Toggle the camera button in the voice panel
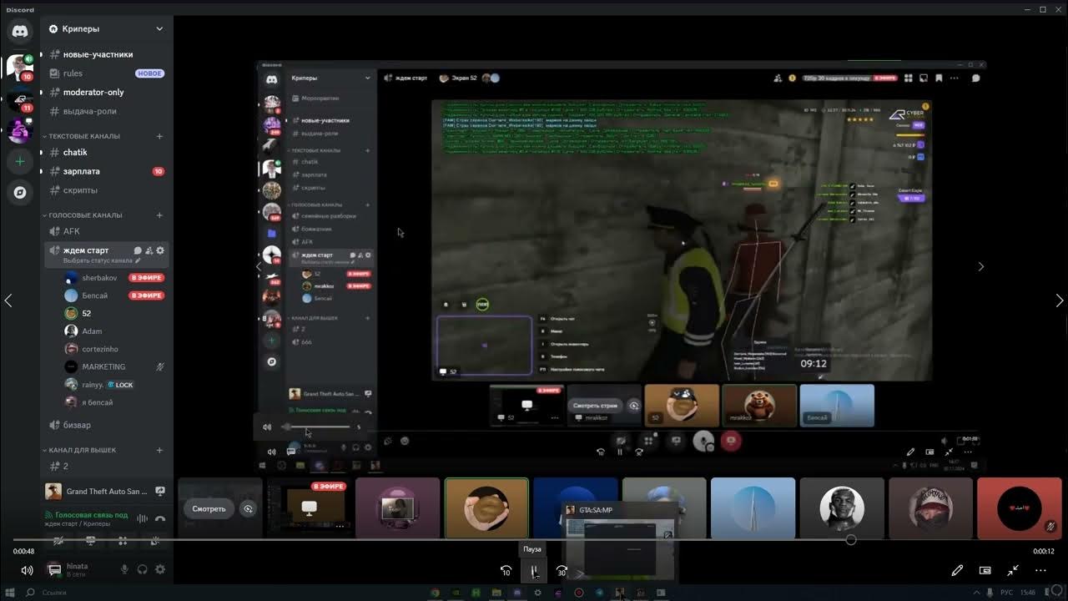Viewport: 1068px width, 601px height. [58, 541]
